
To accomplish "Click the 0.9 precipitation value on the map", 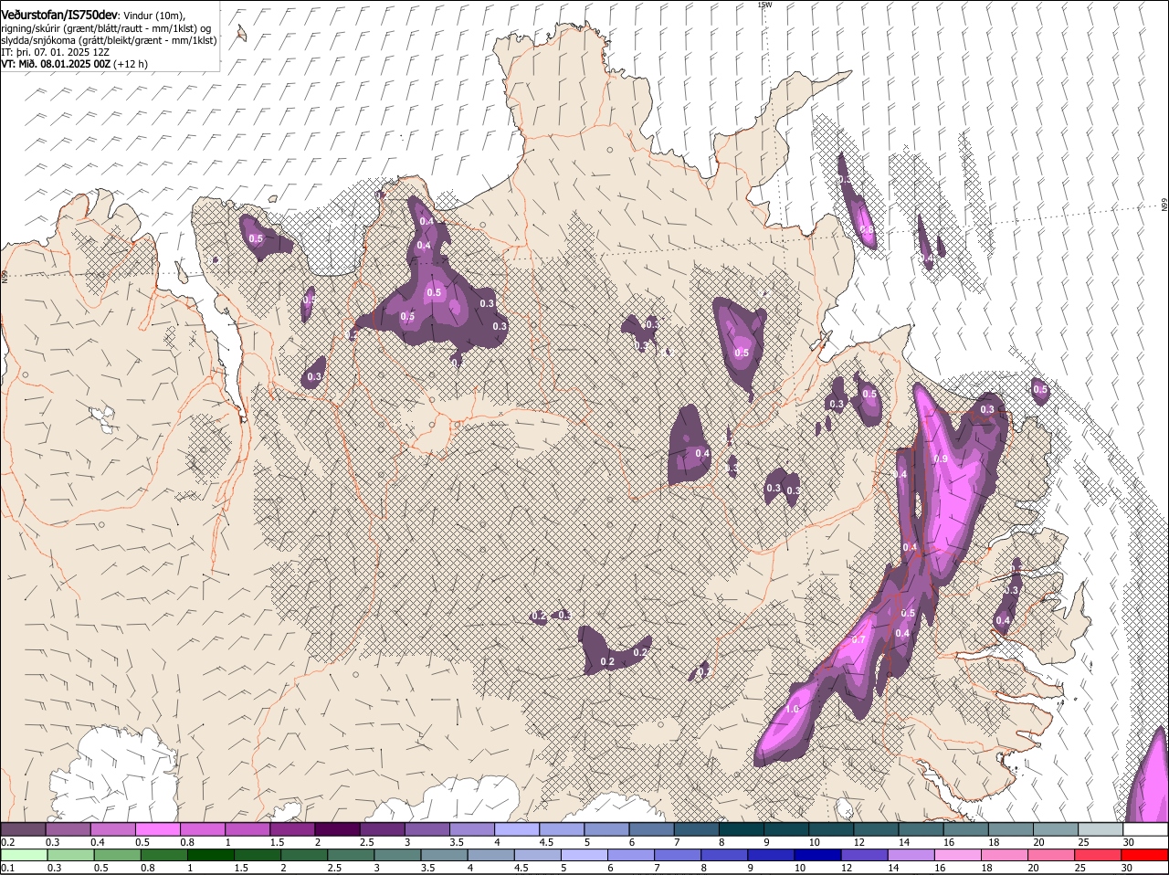I will (x=941, y=459).
